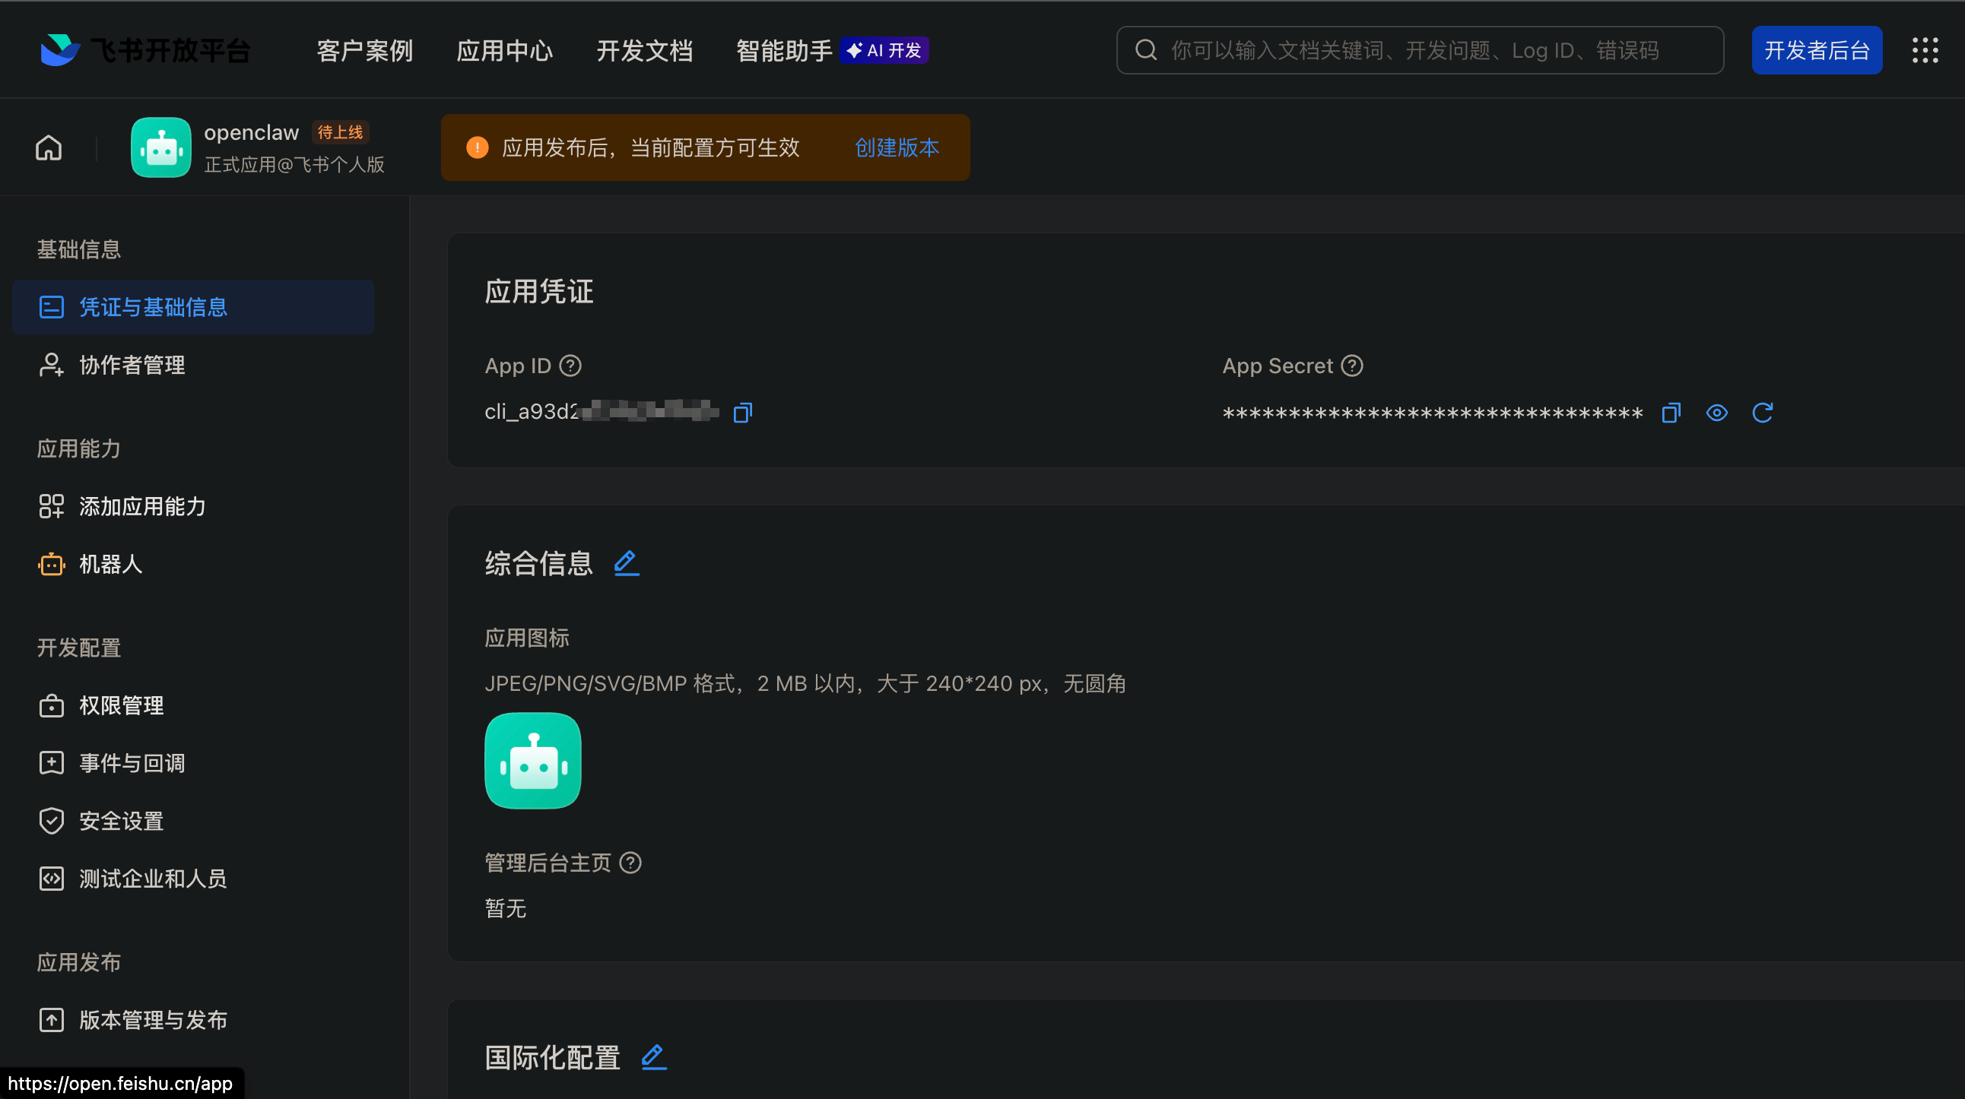
Task: Click the App ID help question-mark icon
Action: click(570, 366)
